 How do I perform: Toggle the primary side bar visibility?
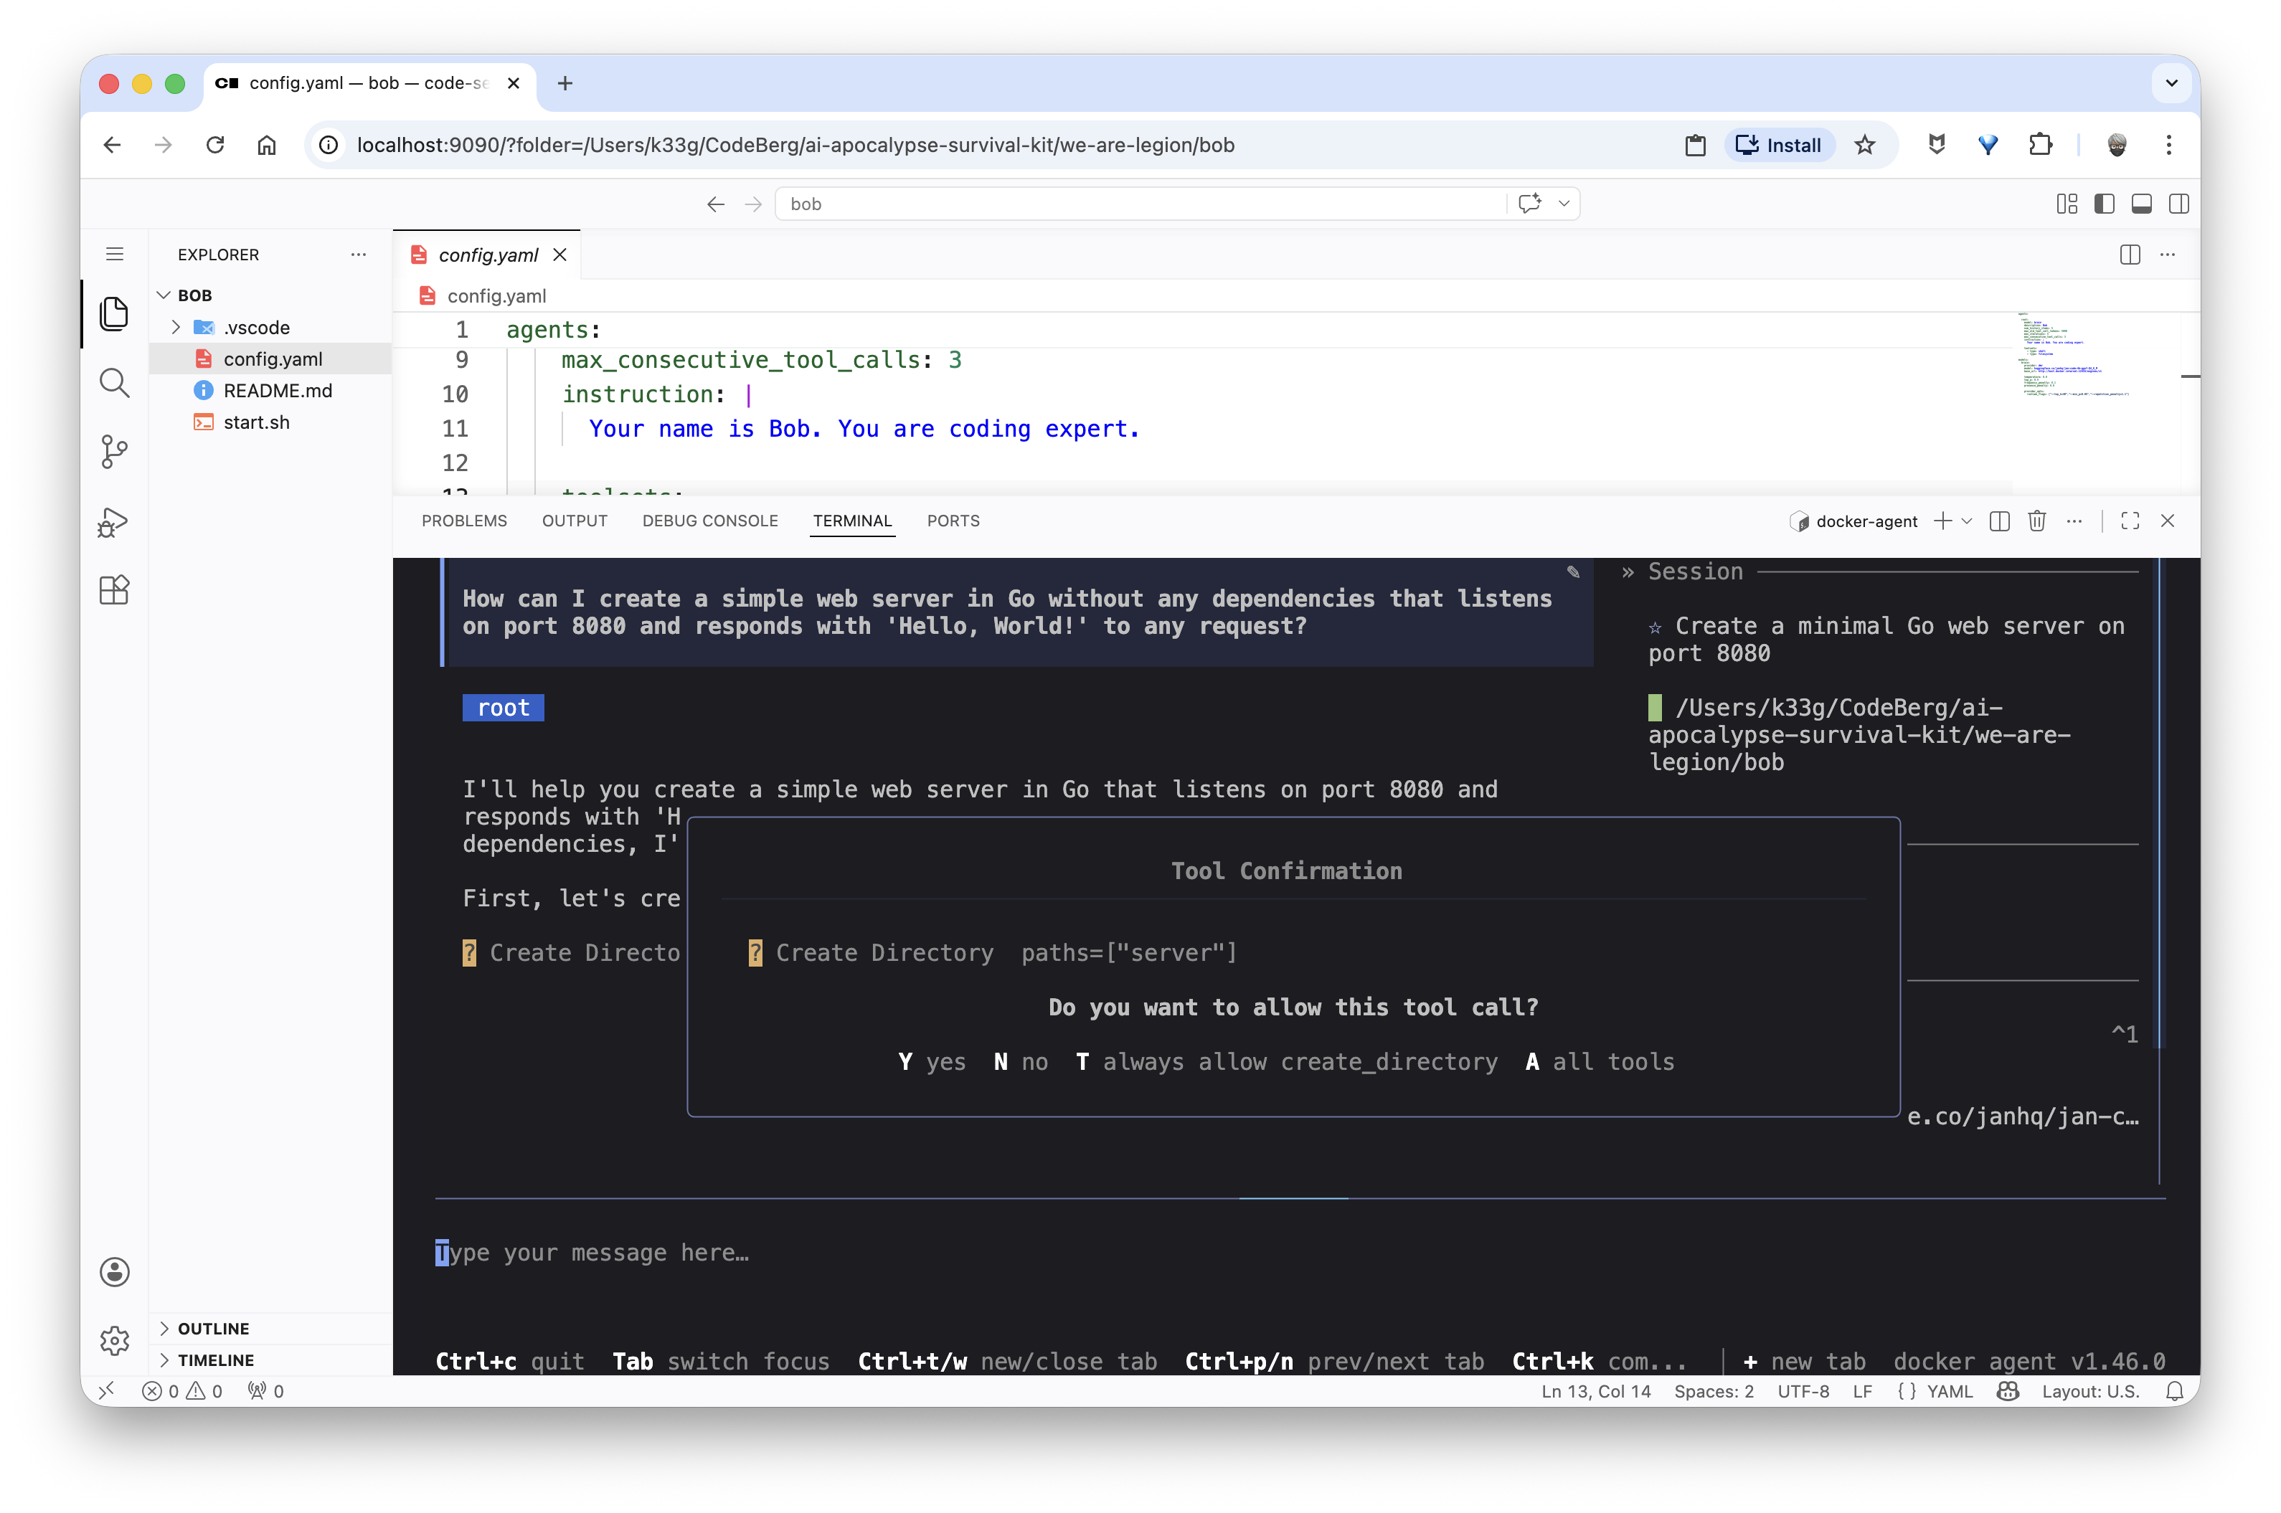pyautogui.click(x=2103, y=204)
